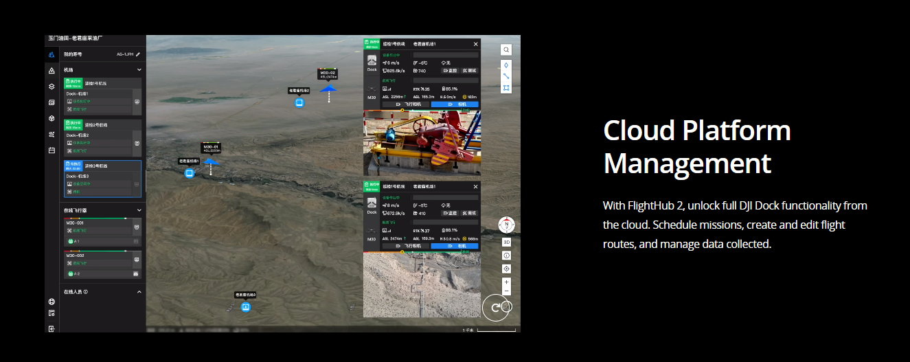Screen dimensions: 910x362
Task: Zoom in the map with plus button
Action: pos(506,282)
